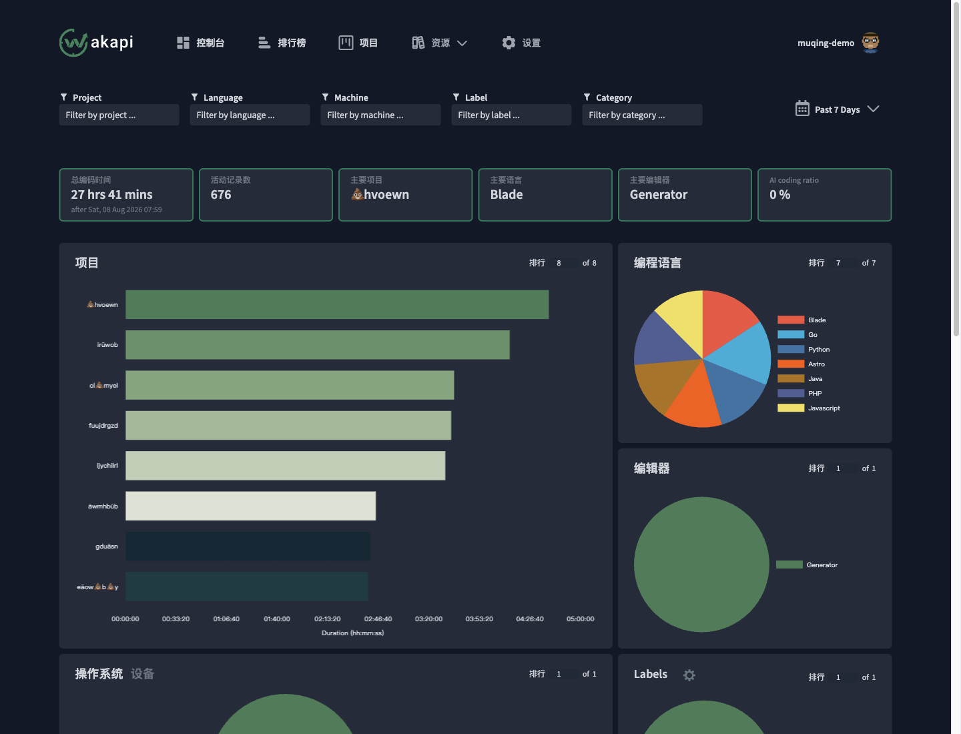Click the fuujdrgzd project bar
Viewport: 961px width, 734px height.
[288, 425]
